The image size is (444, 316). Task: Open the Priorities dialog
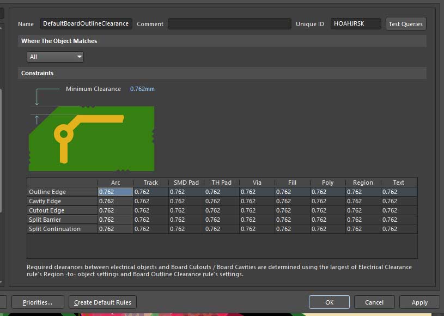pos(37,302)
